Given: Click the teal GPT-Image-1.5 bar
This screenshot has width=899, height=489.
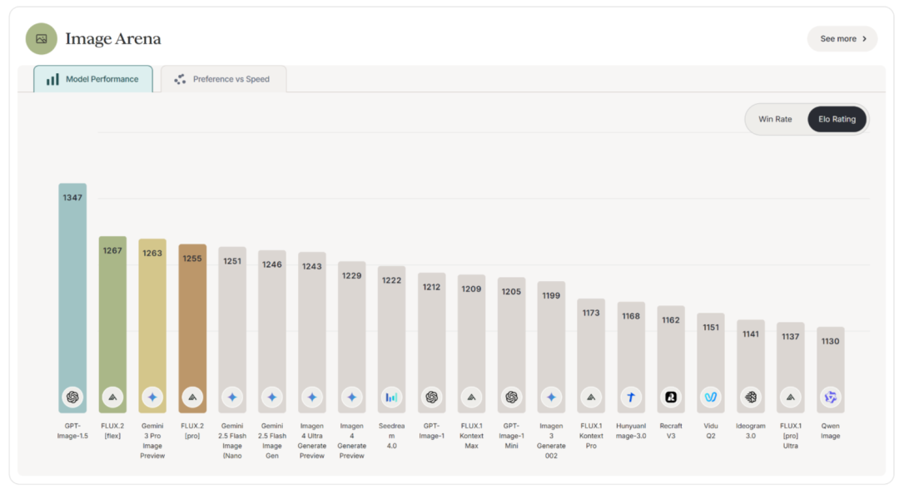Looking at the screenshot, I should (x=72, y=298).
